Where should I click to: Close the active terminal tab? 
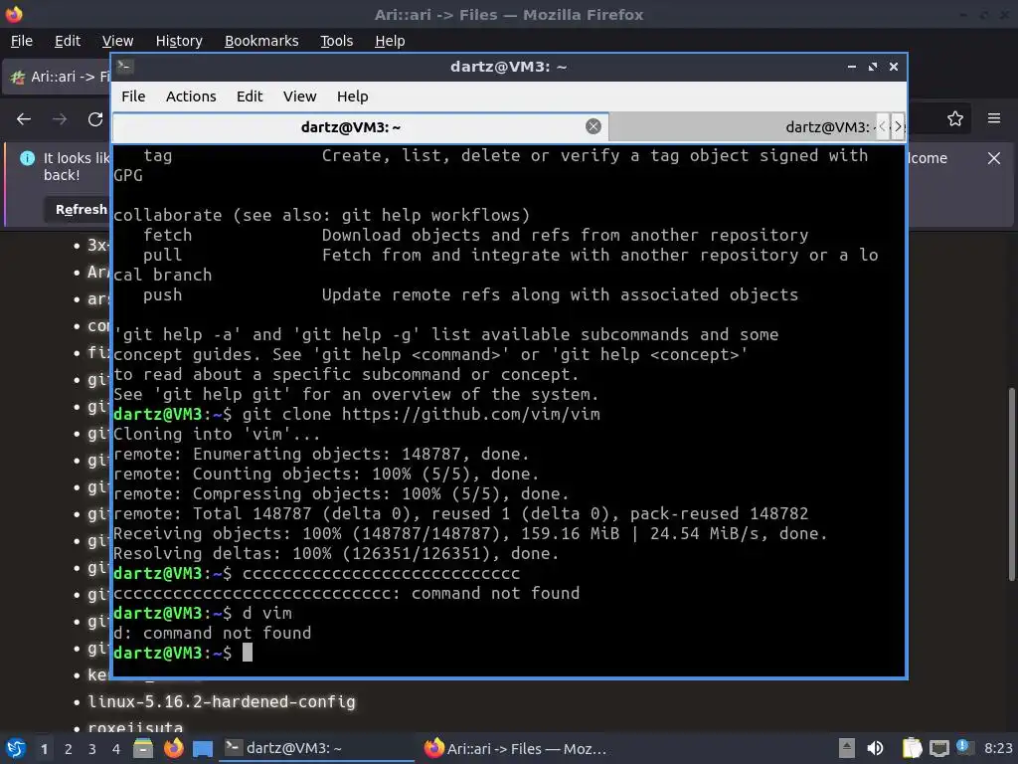click(x=593, y=126)
